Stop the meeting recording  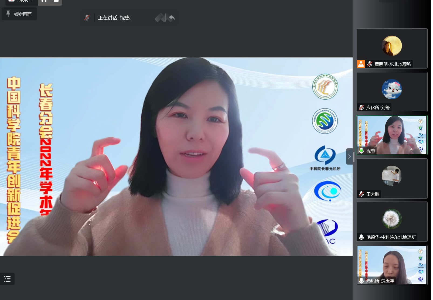click(56, 1)
